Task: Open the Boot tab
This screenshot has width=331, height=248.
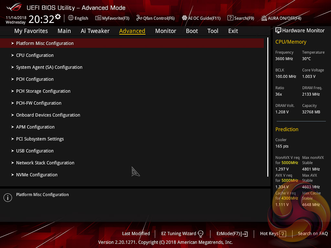Action: click(x=192, y=31)
